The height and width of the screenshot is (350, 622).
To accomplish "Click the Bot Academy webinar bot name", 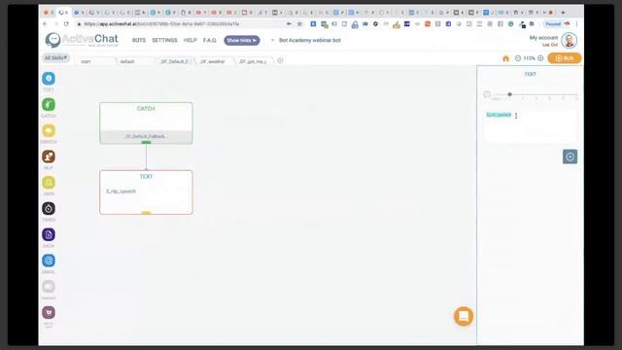I will (x=310, y=40).
